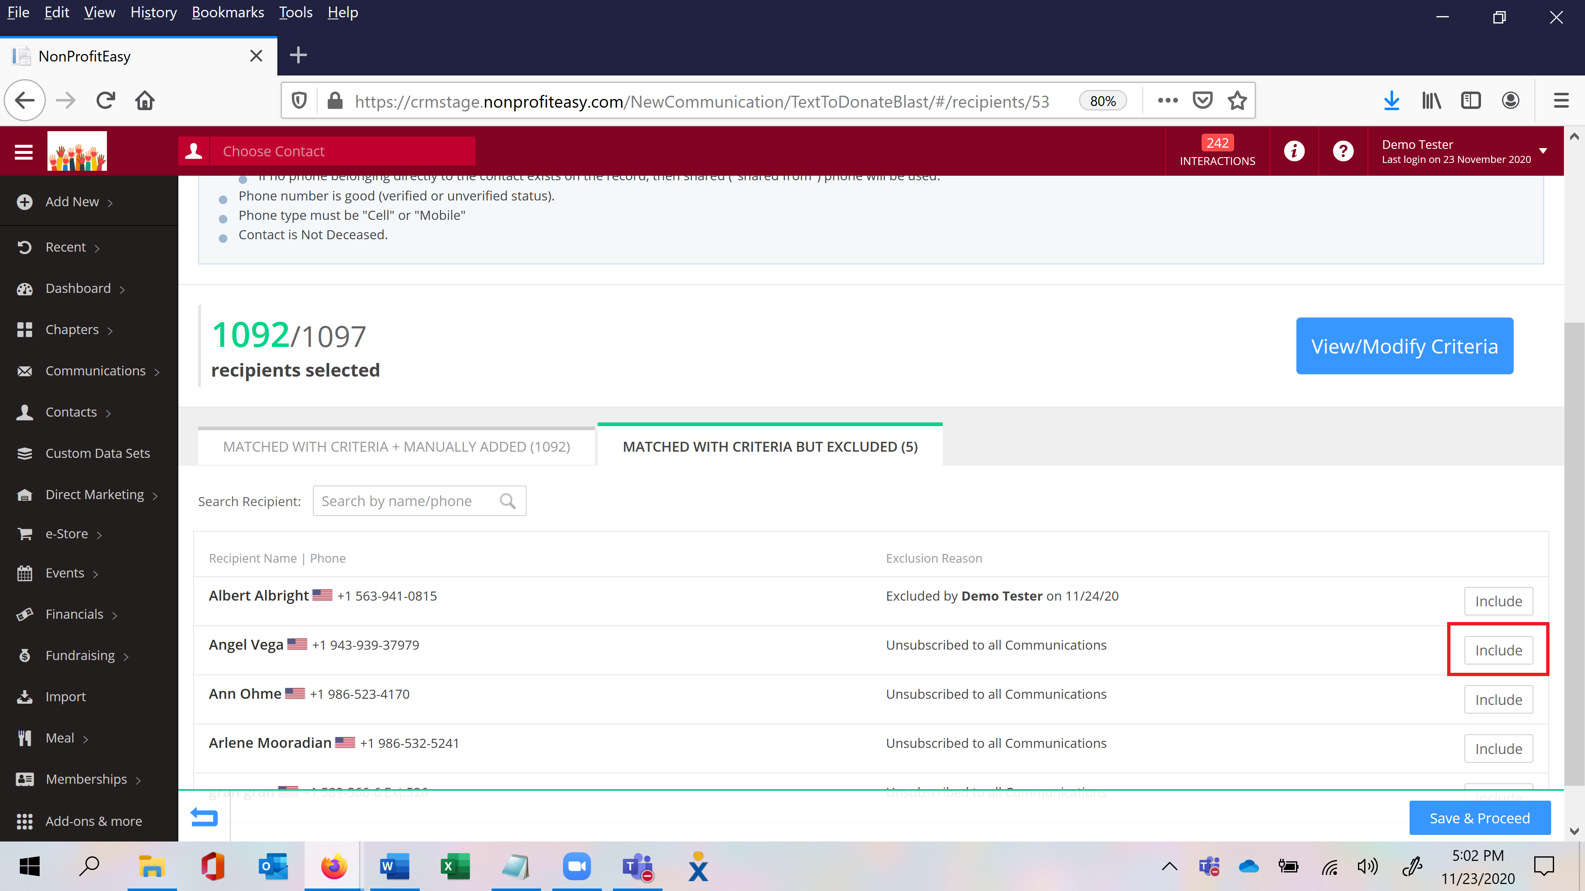Click Save & Proceed button
The width and height of the screenshot is (1585, 891).
[1479, 818]
